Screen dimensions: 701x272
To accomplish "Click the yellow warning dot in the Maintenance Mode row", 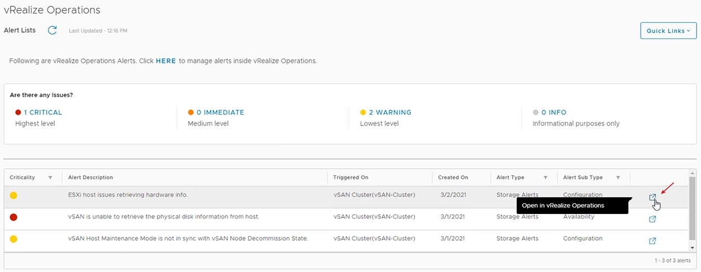I will (x=13, y=239).
